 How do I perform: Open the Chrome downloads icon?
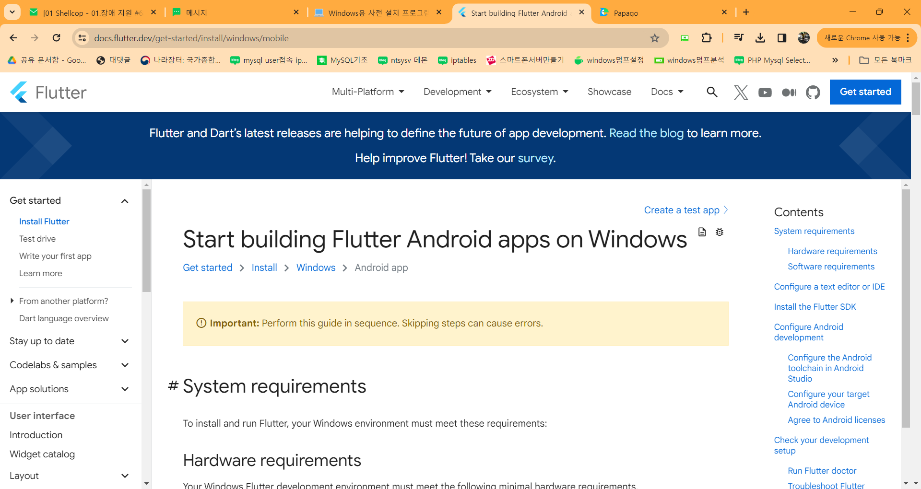pos(760,38)
